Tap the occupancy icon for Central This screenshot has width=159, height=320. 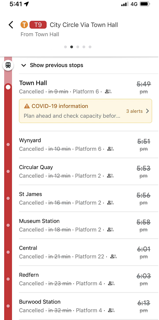[x=113, y=256]
